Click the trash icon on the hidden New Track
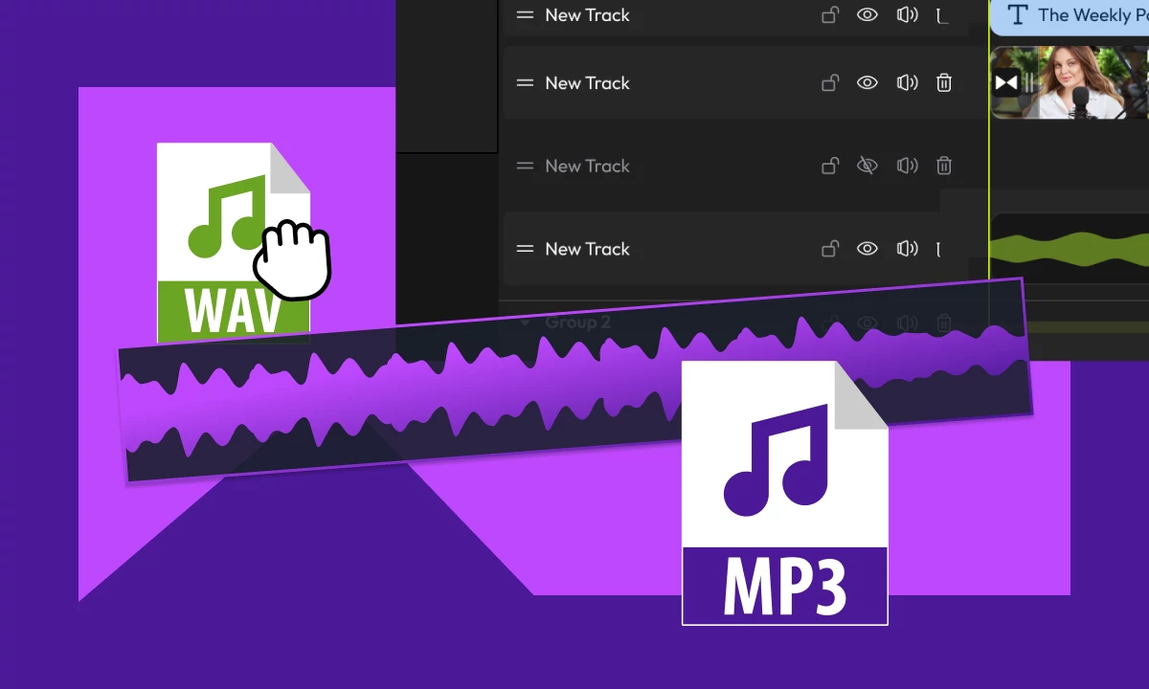 pos(944,166)
